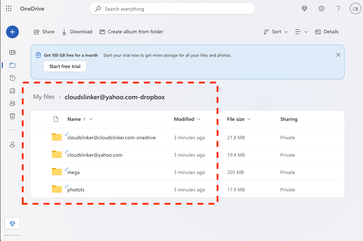Click the folder icon of cloudslinker@yahoo.com row
Screen dimensions: 363x241
57,154
